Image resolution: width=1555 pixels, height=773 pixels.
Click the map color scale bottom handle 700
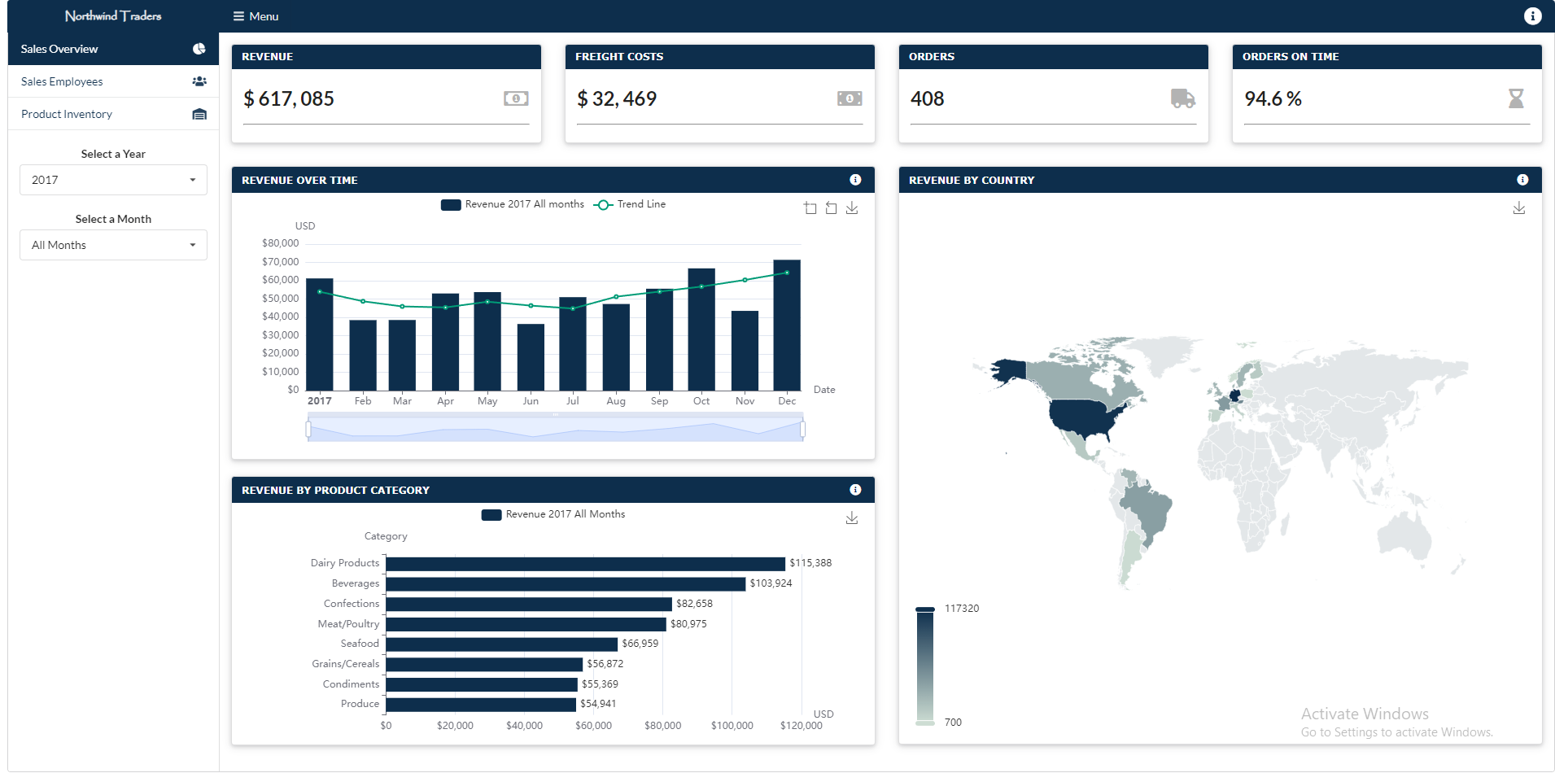coord(925,723)
